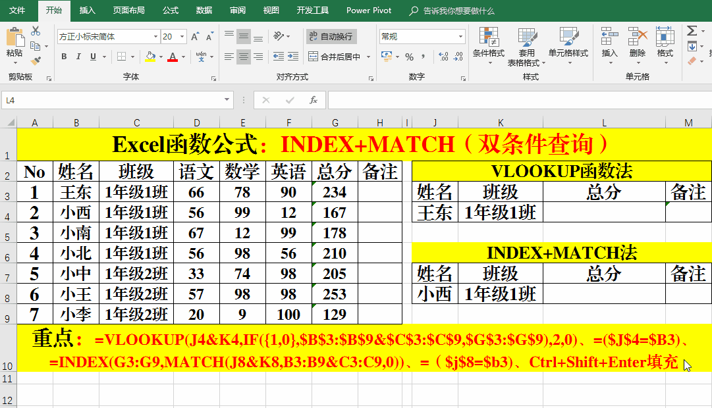Align cell text left
The width and height of the screenshot is (712, 408).
pos(229,57)
